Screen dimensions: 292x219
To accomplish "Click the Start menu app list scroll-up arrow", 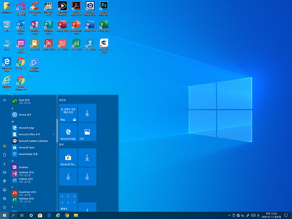I will pyautogui.click(x=57, y=96).
